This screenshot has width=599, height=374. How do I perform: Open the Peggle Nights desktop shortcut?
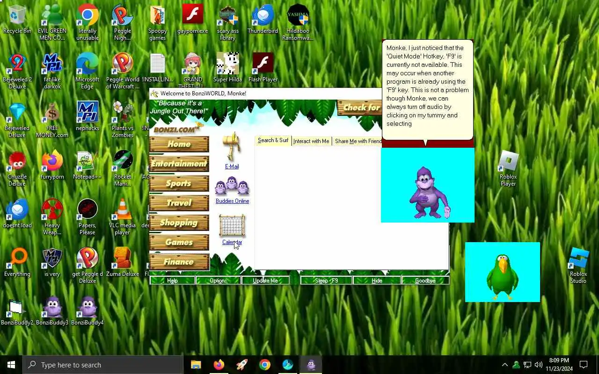[x=123, y=22]
